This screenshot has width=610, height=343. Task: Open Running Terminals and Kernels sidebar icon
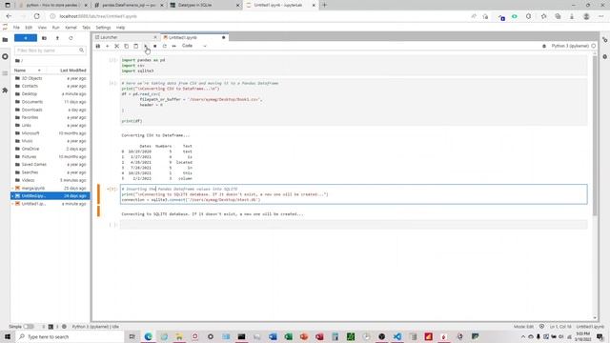tap(5, 57)
